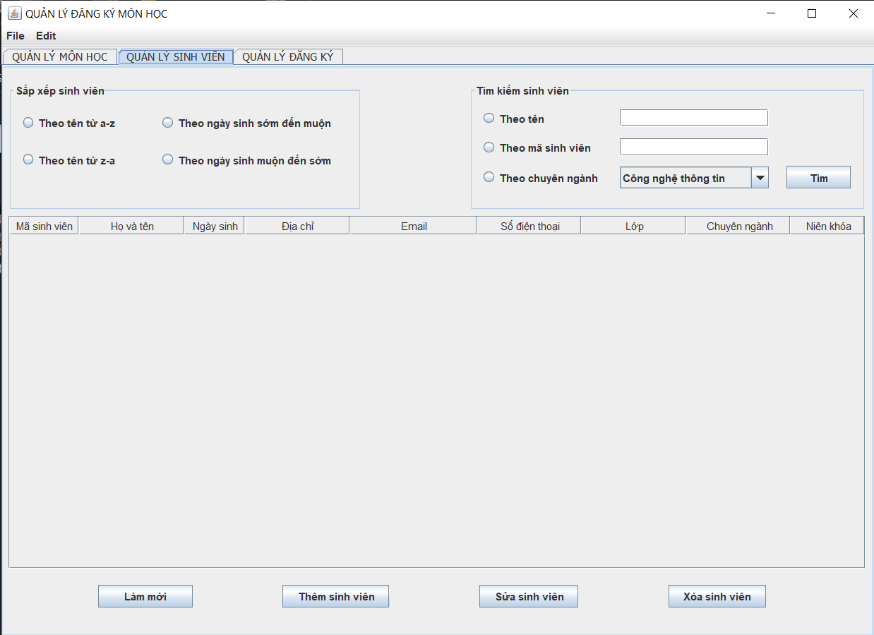Select search 'Theo chuyên ngành' radio
Viewport: 874px width, 635px height.
[x=489, y=178]
